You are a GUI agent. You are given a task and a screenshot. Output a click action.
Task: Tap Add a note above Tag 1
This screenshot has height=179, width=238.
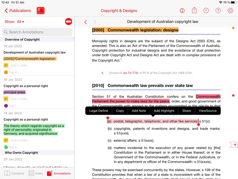click(x=20, y=99)
